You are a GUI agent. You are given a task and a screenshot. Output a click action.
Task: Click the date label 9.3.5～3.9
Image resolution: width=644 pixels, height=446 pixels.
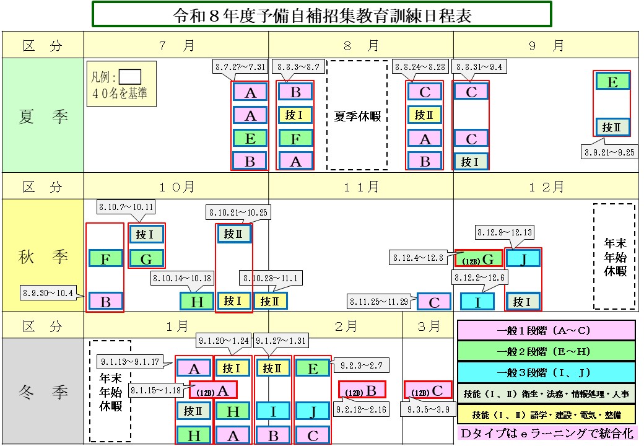pyautogui.click(x=429, y=409)
